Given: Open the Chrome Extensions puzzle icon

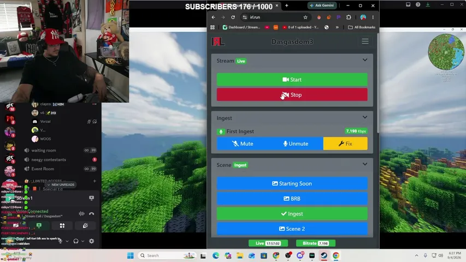Looking at the screenshot, I should 349,17.
